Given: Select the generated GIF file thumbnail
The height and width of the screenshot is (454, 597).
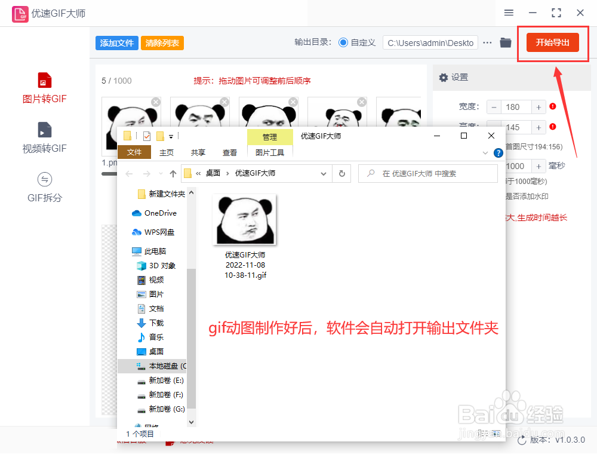Looking at the screenshot, I should pos(245,219).
